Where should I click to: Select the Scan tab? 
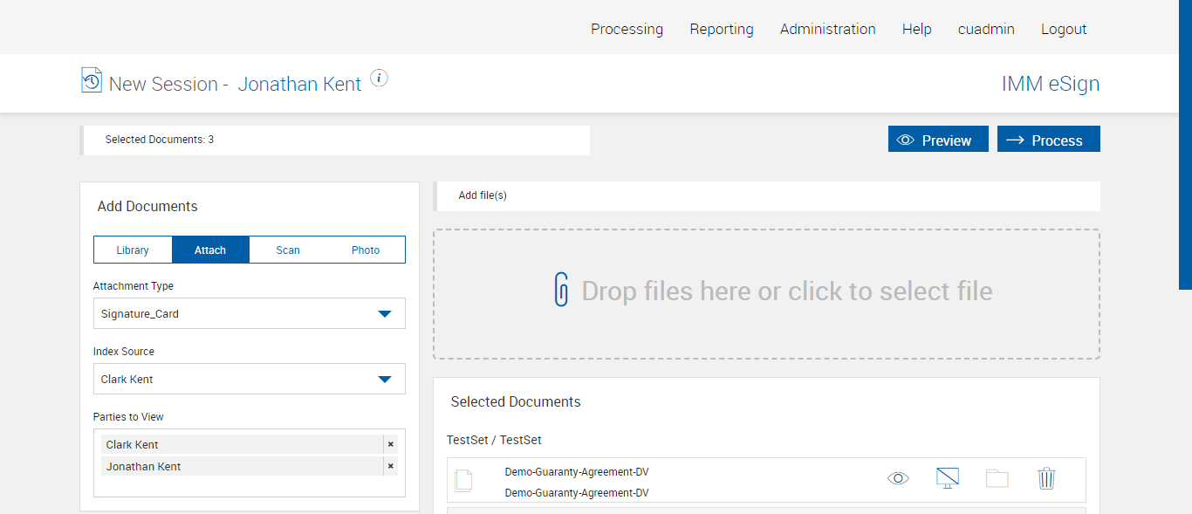[288, 250]
